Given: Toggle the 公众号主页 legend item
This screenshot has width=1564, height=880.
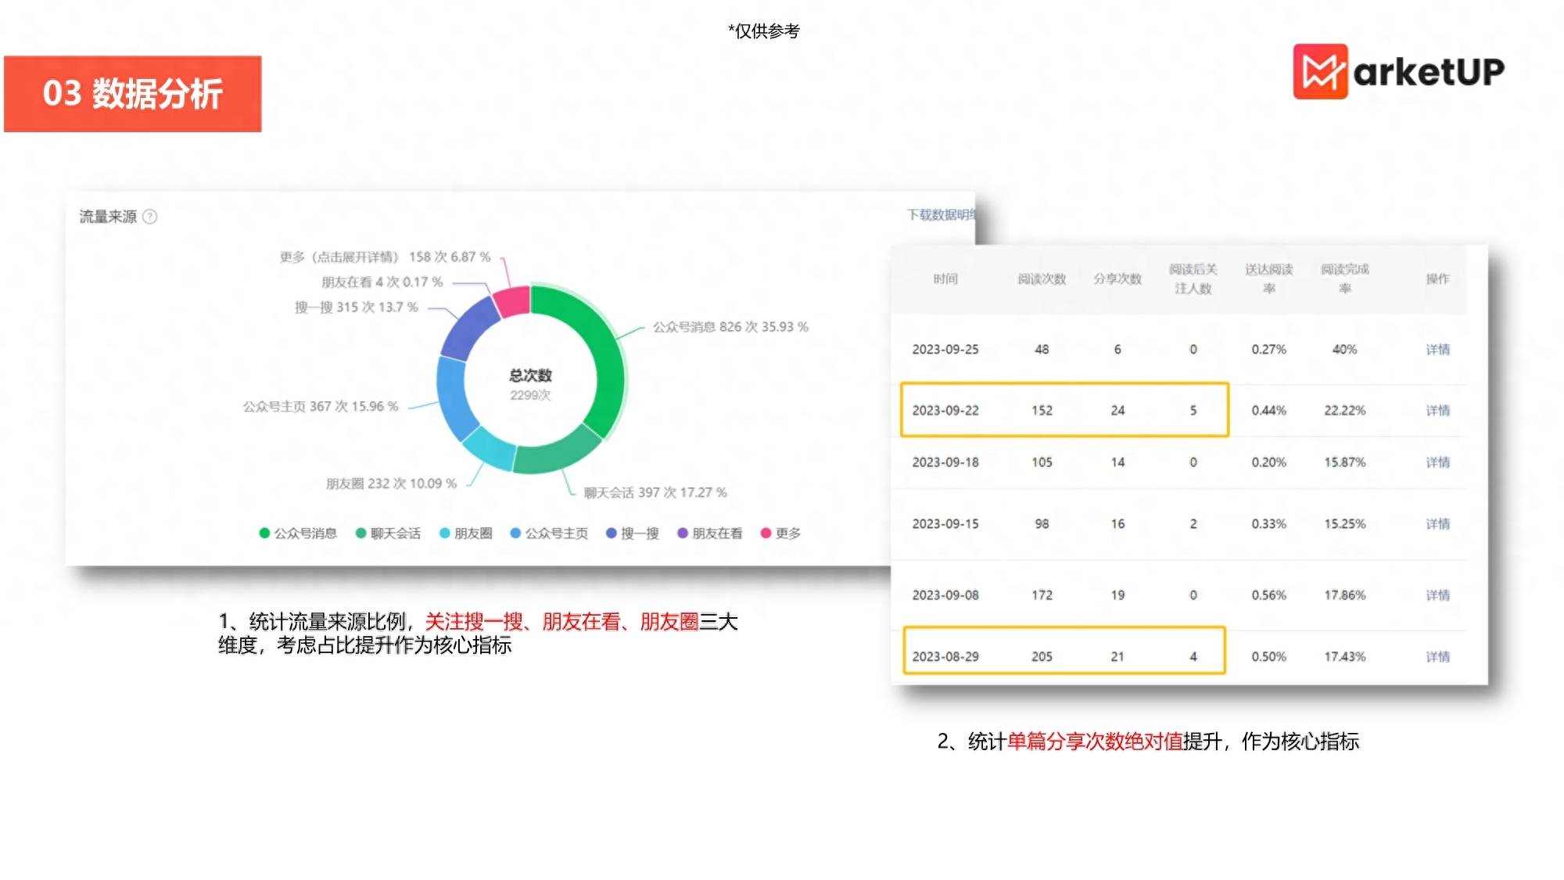Looking at the screenshot, I should 549,533.
